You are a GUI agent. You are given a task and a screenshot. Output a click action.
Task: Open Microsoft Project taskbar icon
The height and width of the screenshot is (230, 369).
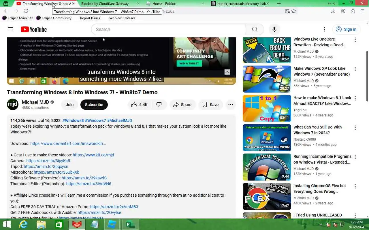(x=131, y=224)
